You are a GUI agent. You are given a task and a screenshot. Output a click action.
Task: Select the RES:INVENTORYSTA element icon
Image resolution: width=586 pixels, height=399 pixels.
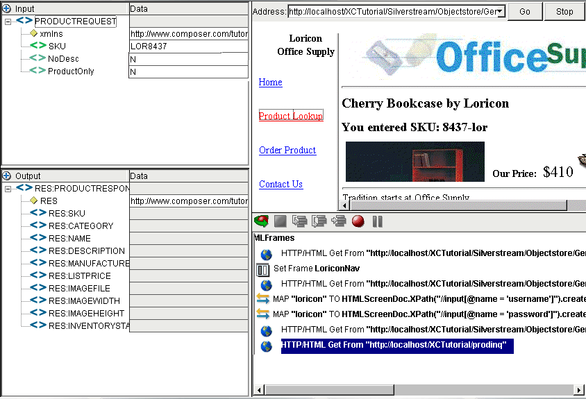click(x=38, y=325)
